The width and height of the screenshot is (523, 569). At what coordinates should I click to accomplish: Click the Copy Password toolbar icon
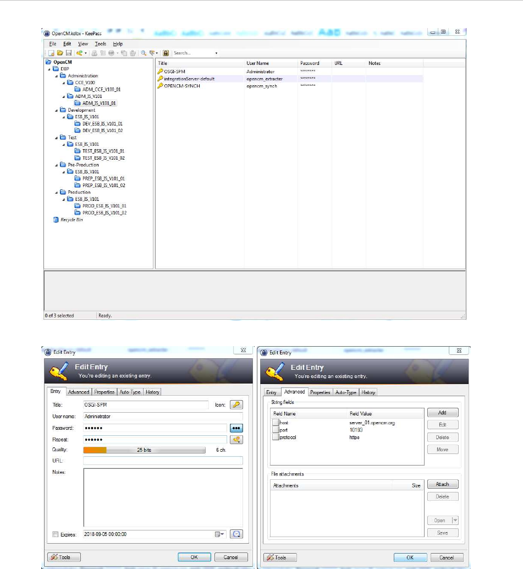tap(103, 53)
